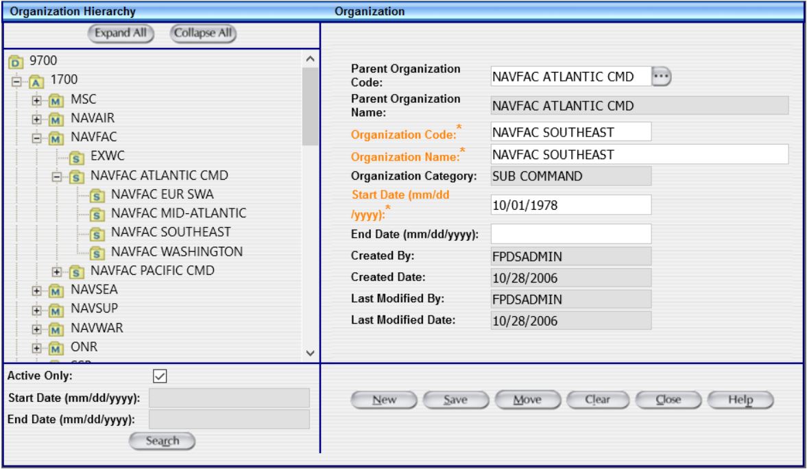Screen dimensions: 807x469
Task: Close the organization panel
Action: [669, 400]
